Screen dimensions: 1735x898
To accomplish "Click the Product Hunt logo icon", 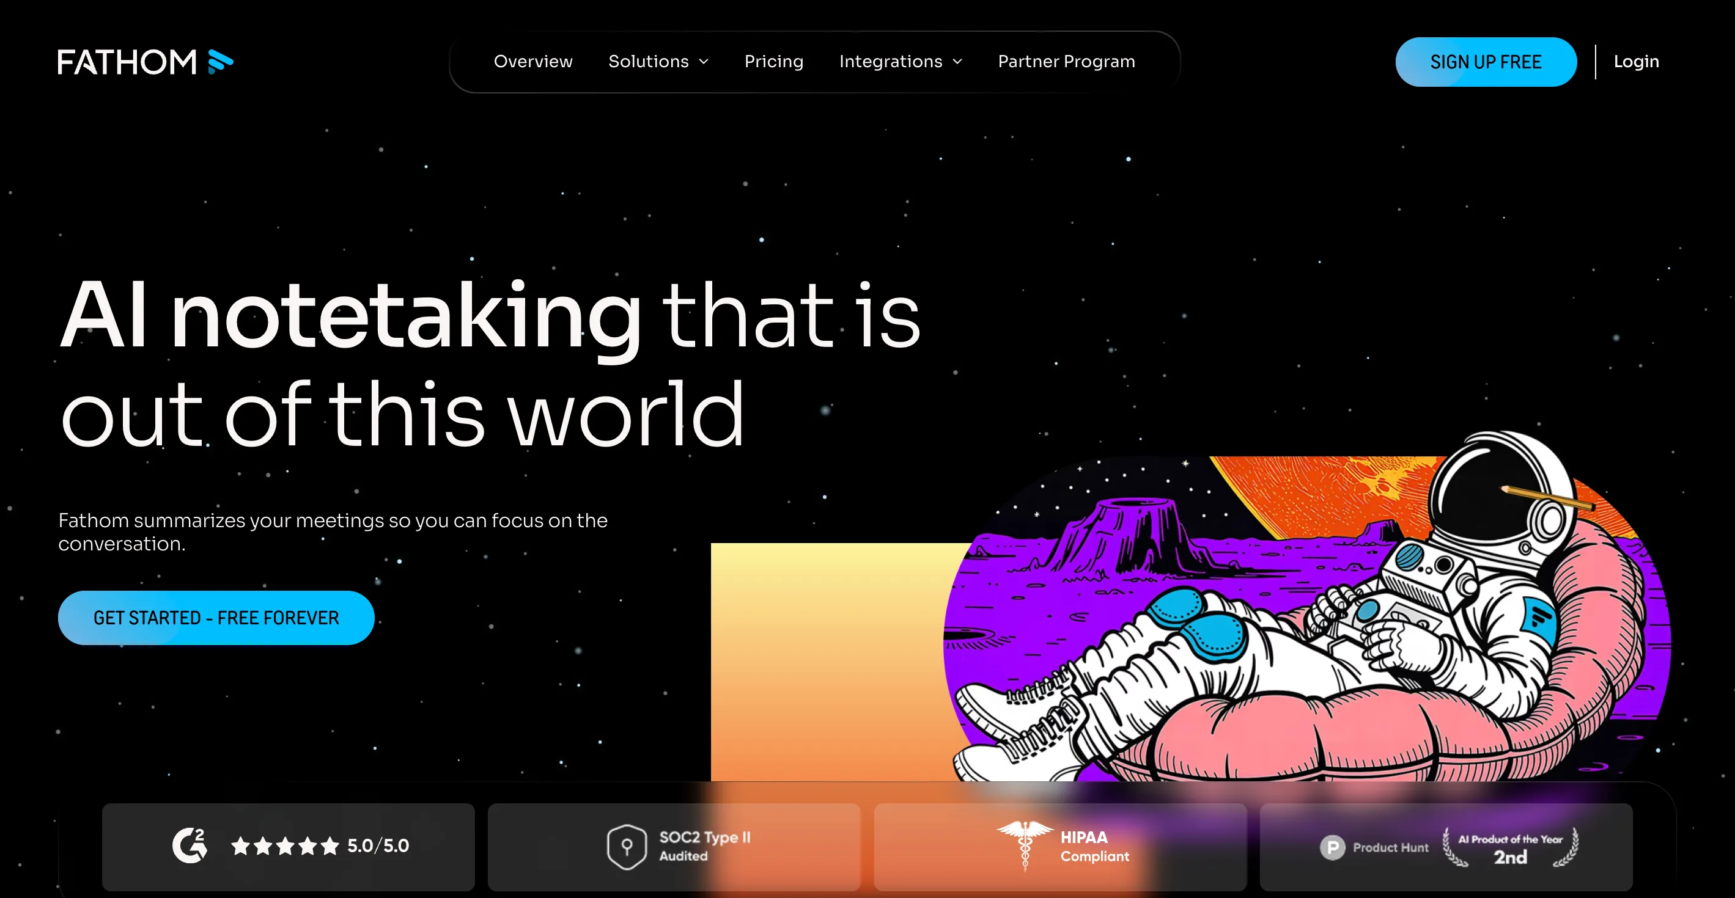I will 1332,847.
